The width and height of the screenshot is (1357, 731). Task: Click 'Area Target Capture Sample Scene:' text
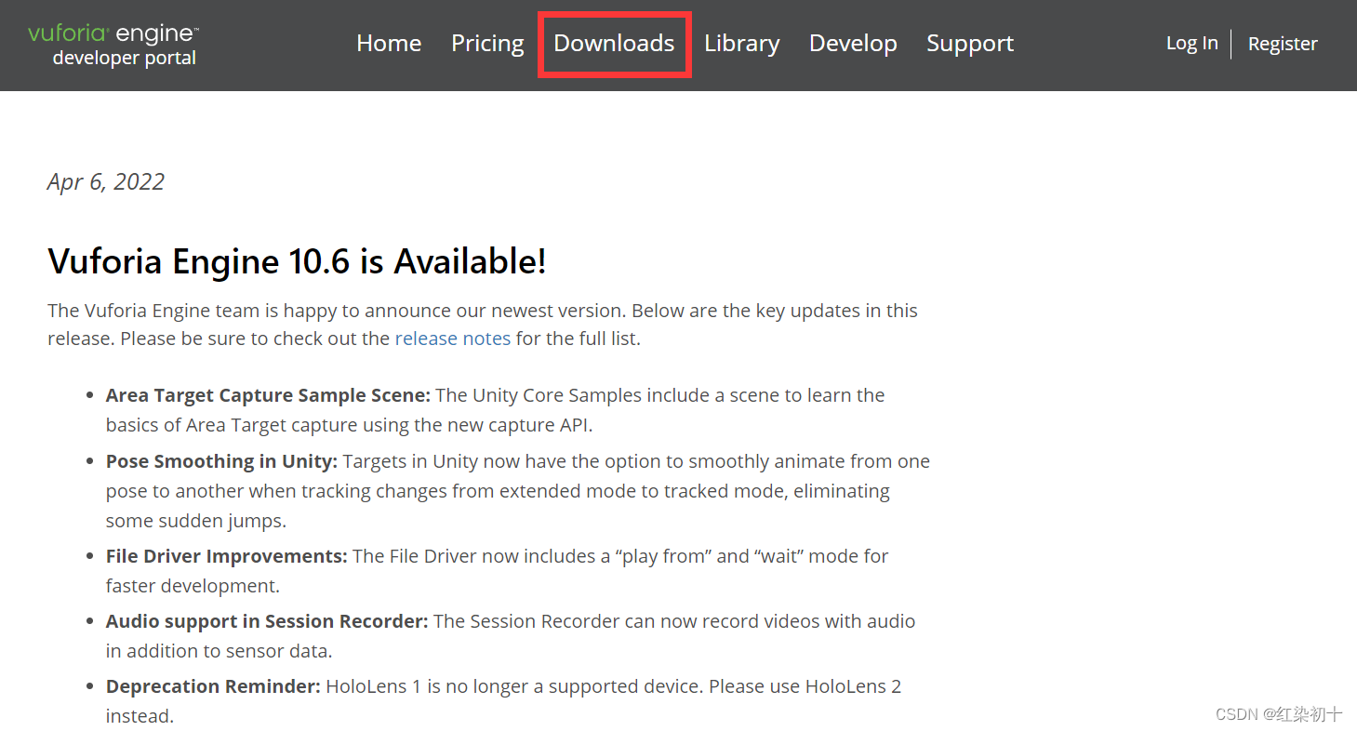click(268, 395)
